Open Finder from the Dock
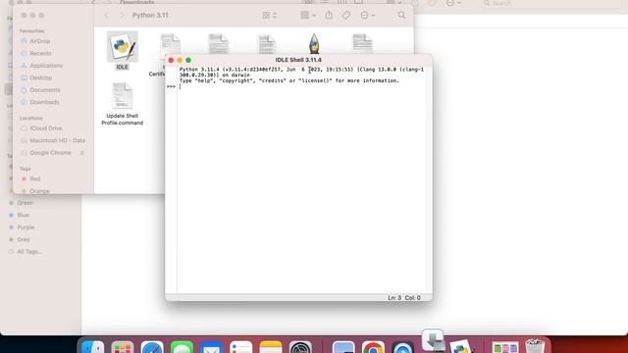Image resolution: width=628 pixels, height=353 pixels. coord(93,347)
